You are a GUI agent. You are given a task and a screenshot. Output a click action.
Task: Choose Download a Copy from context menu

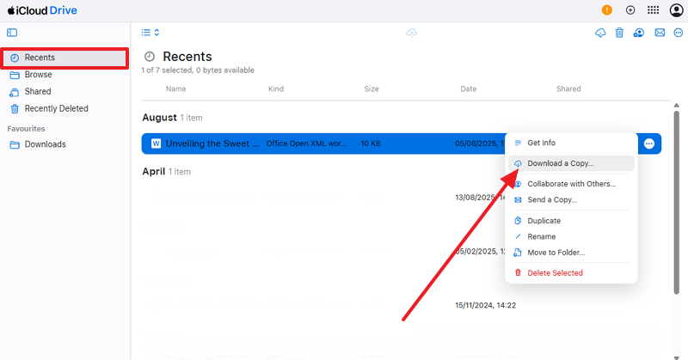point(560,163)
